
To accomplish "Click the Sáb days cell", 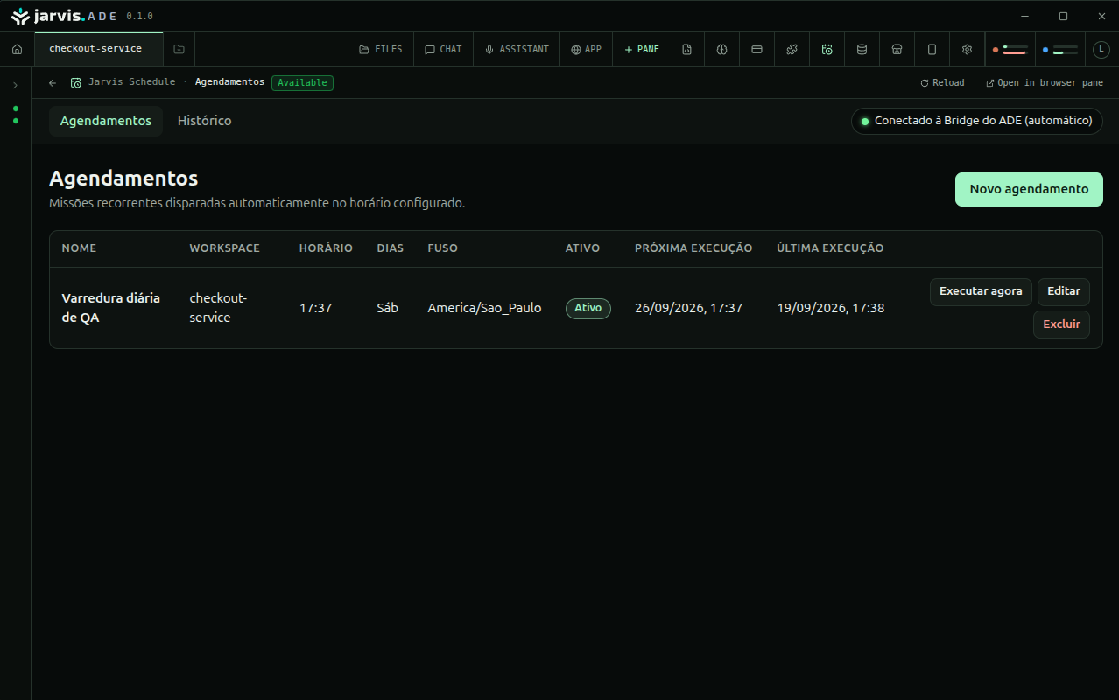I will tap(387, 308).
